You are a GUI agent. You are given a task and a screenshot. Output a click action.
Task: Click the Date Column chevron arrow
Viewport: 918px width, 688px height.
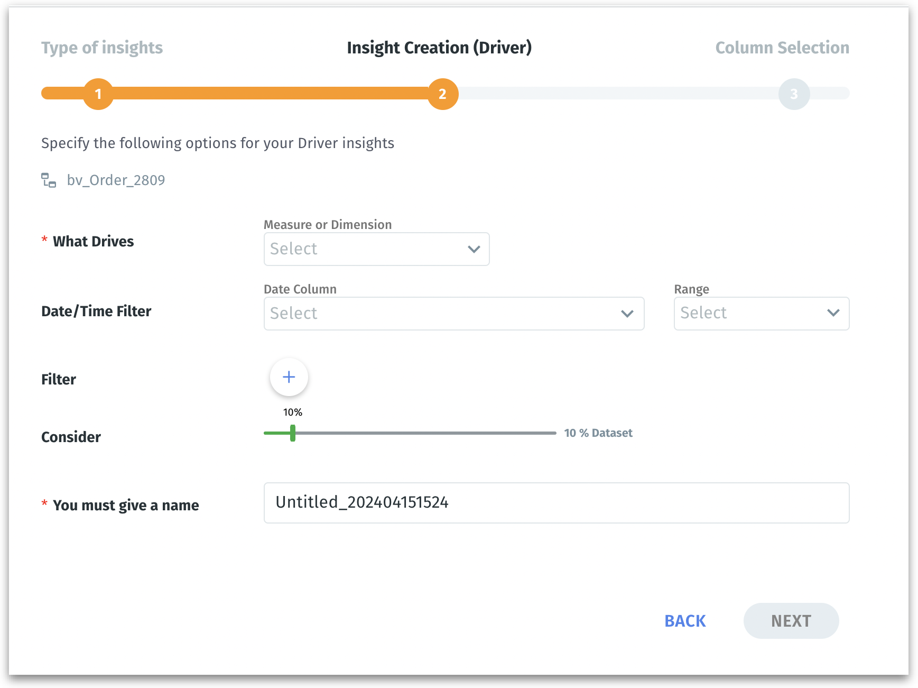627,314
